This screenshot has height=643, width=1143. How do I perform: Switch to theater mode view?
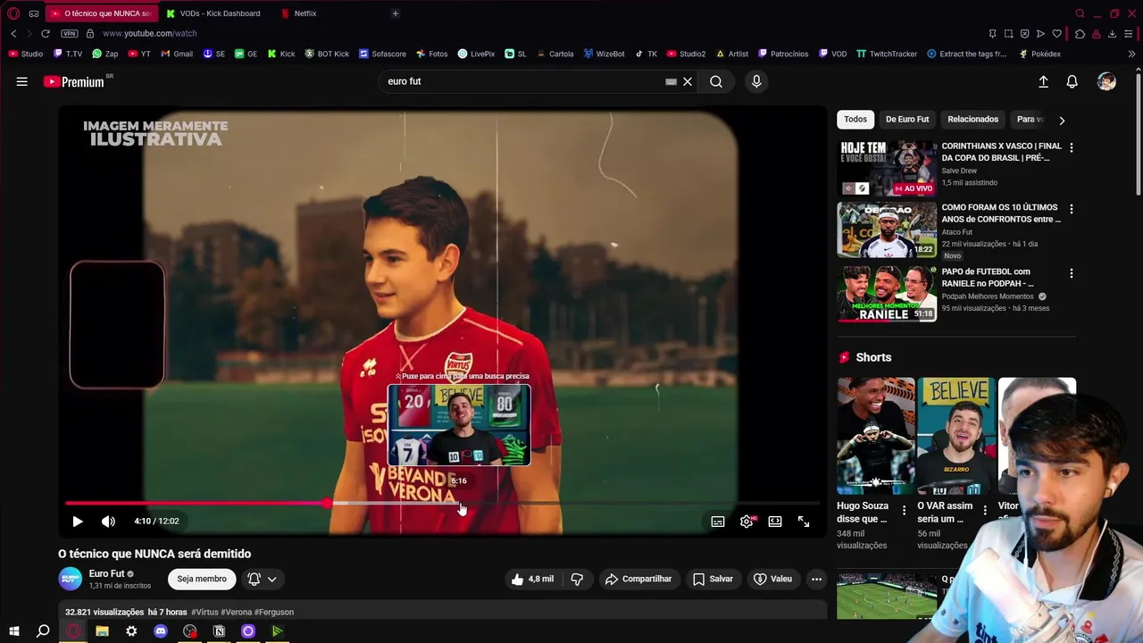click(x=775, y=522)
